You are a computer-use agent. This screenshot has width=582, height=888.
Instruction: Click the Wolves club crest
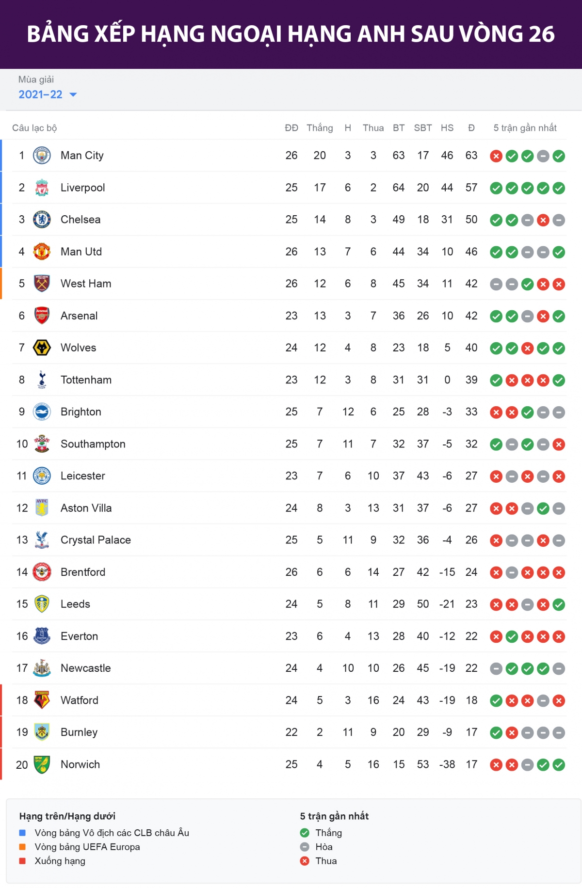[x=42, y=348]
